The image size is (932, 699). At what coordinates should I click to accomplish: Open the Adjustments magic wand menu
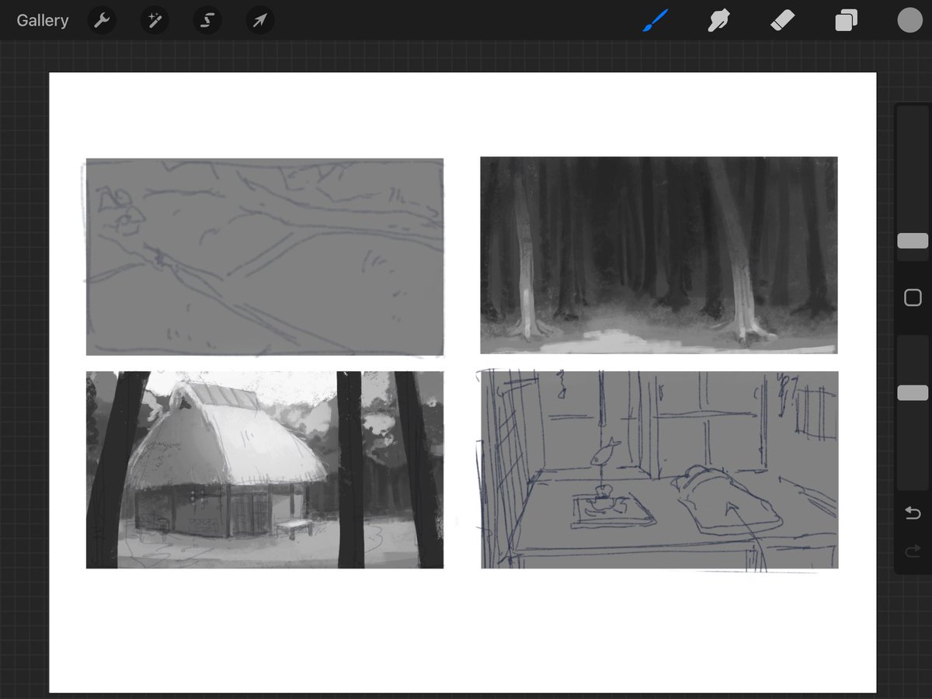tap(155, 20)
